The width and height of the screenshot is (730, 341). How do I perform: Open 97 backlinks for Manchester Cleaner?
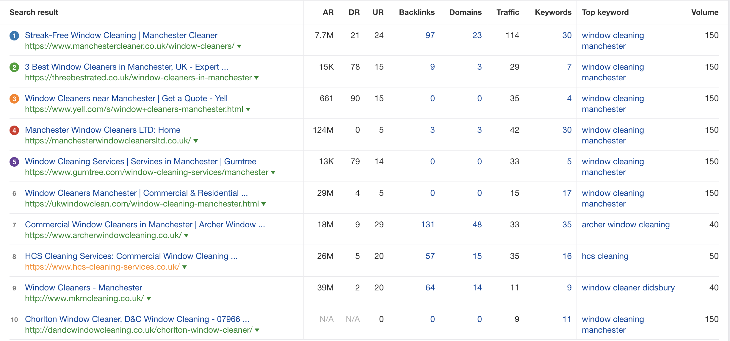[x=430, y=35]
